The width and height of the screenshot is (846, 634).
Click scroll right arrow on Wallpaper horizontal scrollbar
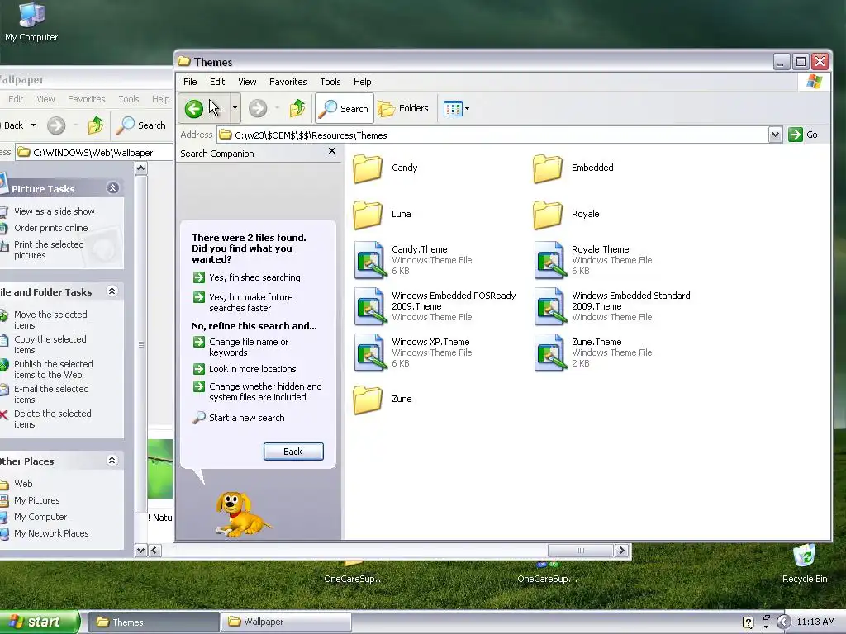tap(621, 551)
